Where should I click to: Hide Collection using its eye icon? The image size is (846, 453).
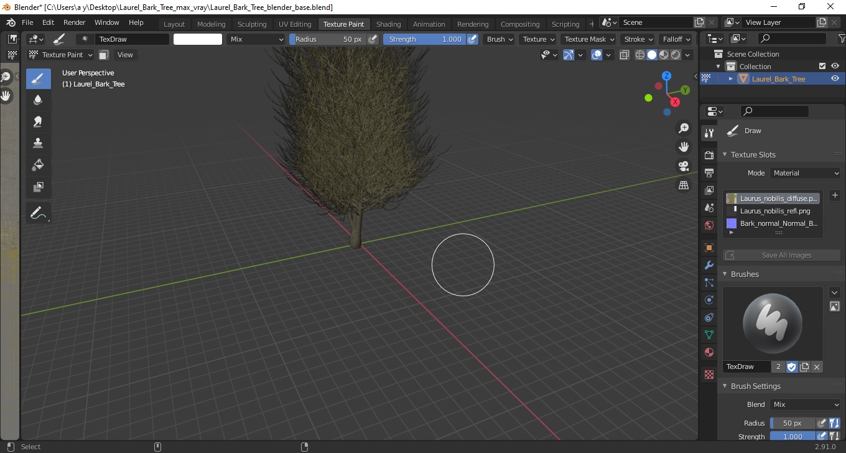tap(835, 66)
